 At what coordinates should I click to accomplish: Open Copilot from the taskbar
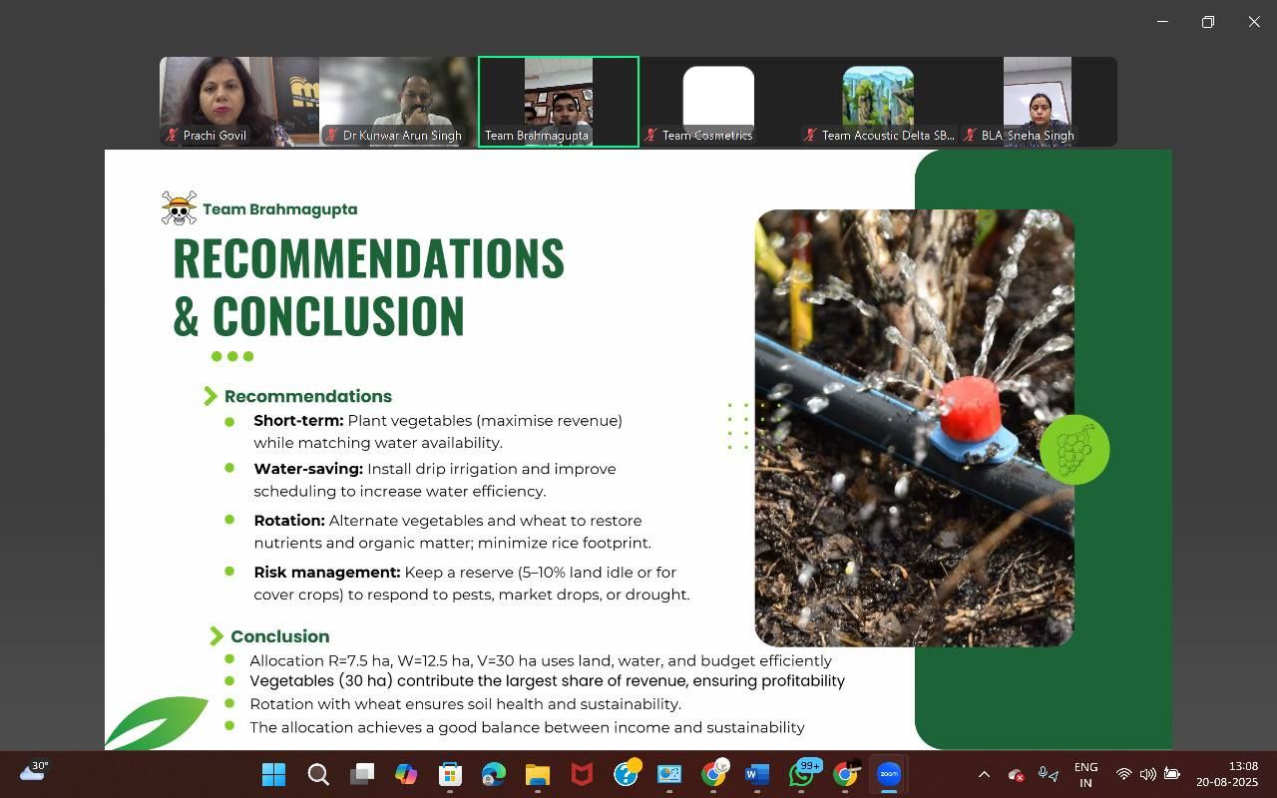point(406,774)
